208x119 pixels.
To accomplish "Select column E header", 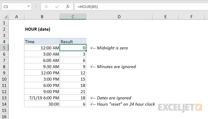I will [x=166, y=17].
